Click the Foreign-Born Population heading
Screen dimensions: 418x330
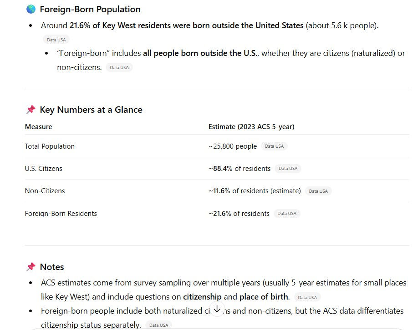tap(90, 9)
